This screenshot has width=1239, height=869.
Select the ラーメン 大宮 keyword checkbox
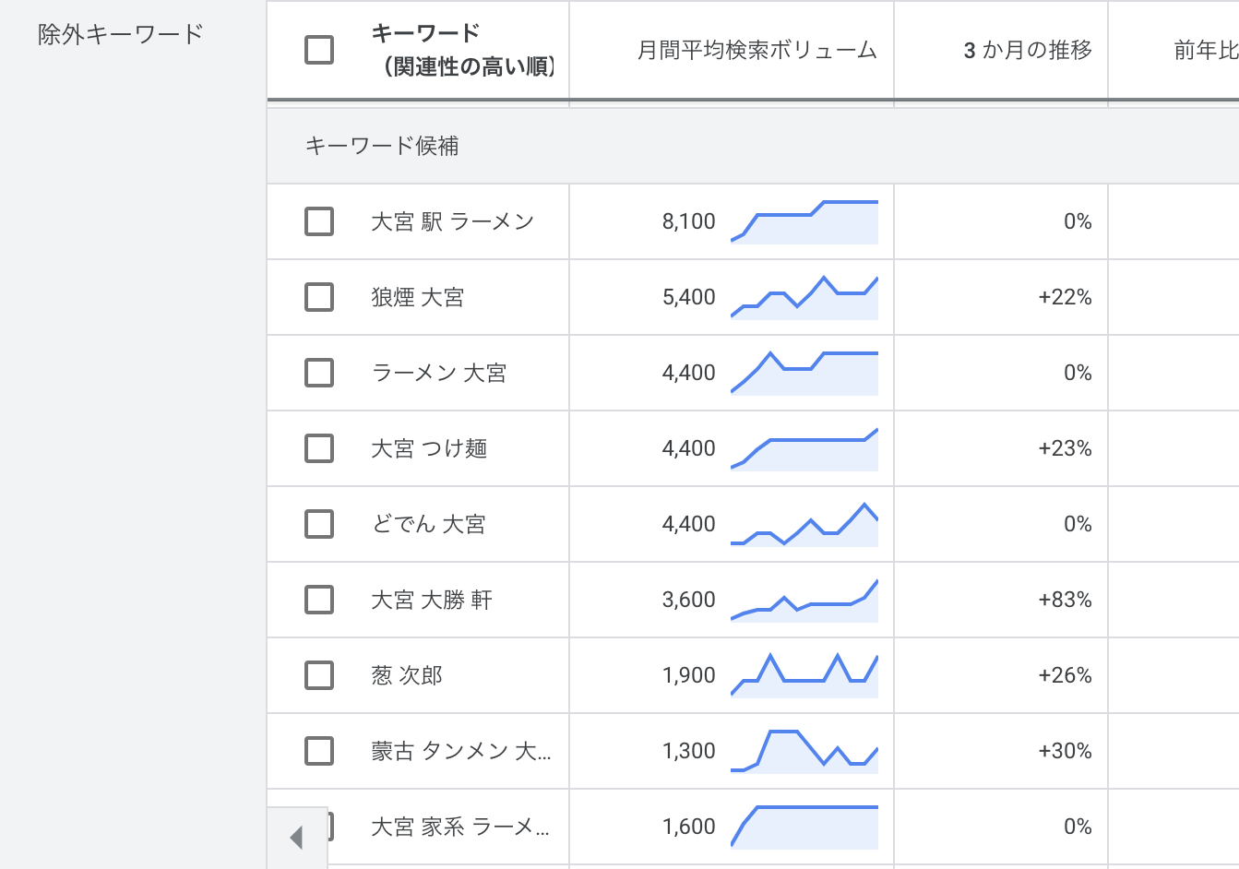[319, 373]
